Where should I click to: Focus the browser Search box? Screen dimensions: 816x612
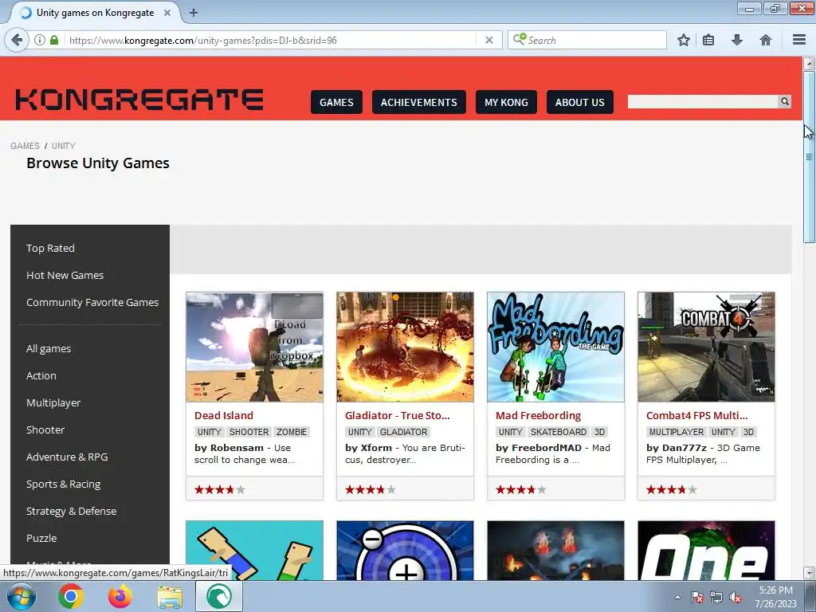click(x=587, y=40)
